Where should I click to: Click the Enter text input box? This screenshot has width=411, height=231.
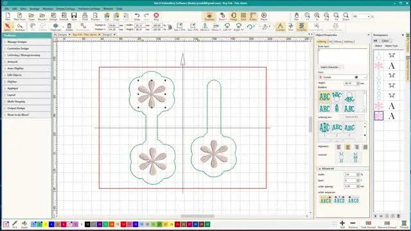(x=342, y=56)
